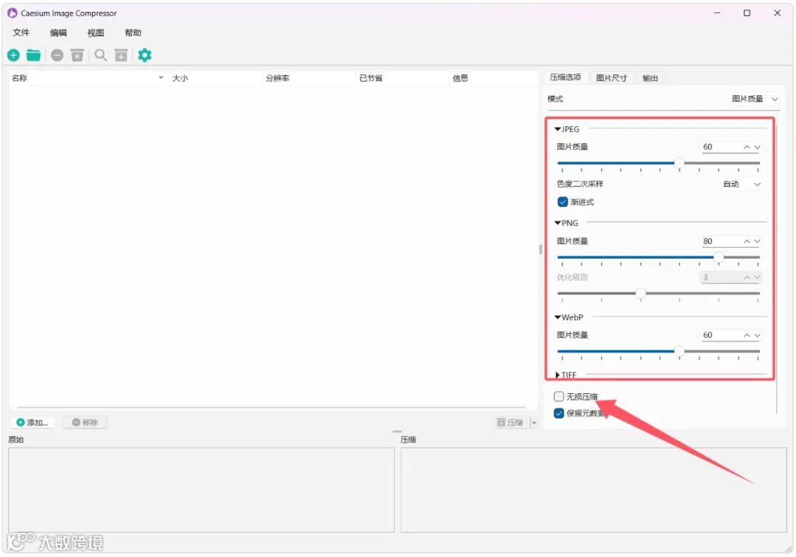Click the 移除 button below the file list
This screenshot has width=796, height=557.
pyautogui.click(x=85, y=422)
